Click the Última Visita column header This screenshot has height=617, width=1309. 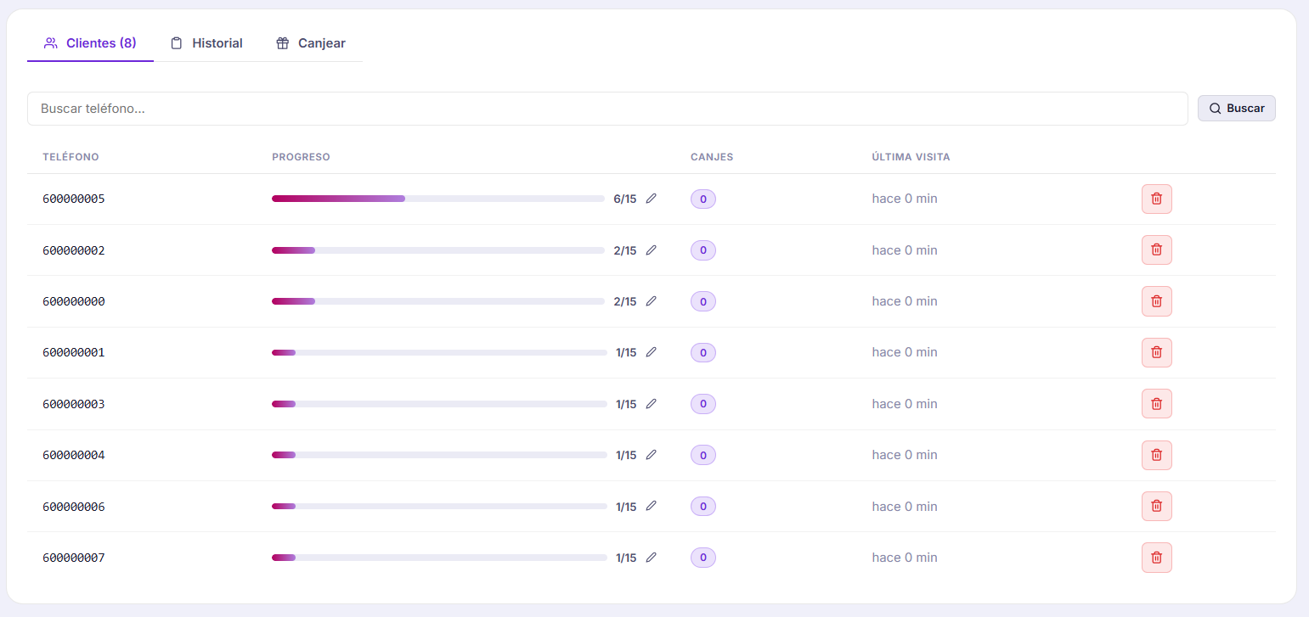click(x=911, y=157)
